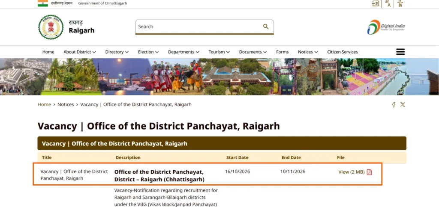
Task: Click the Vacancy-Notification description paragraph
Action: [x=166, y=197]
